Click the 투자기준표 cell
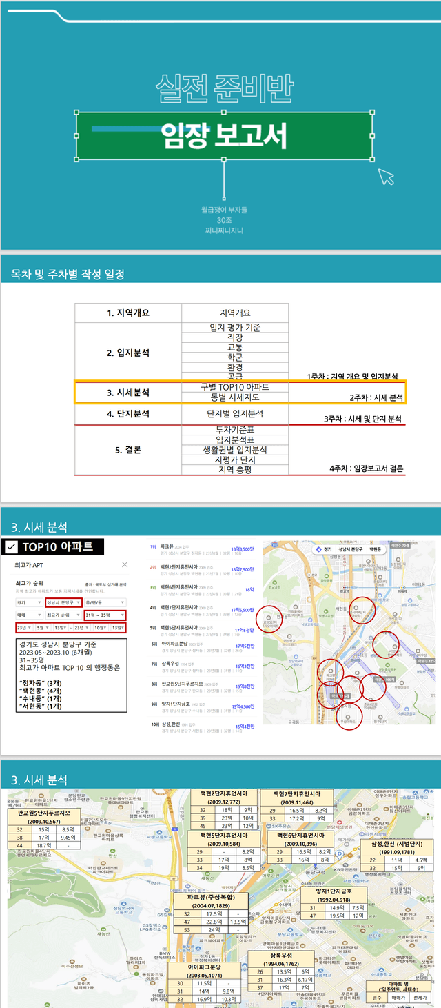 [x=235, y=429]
